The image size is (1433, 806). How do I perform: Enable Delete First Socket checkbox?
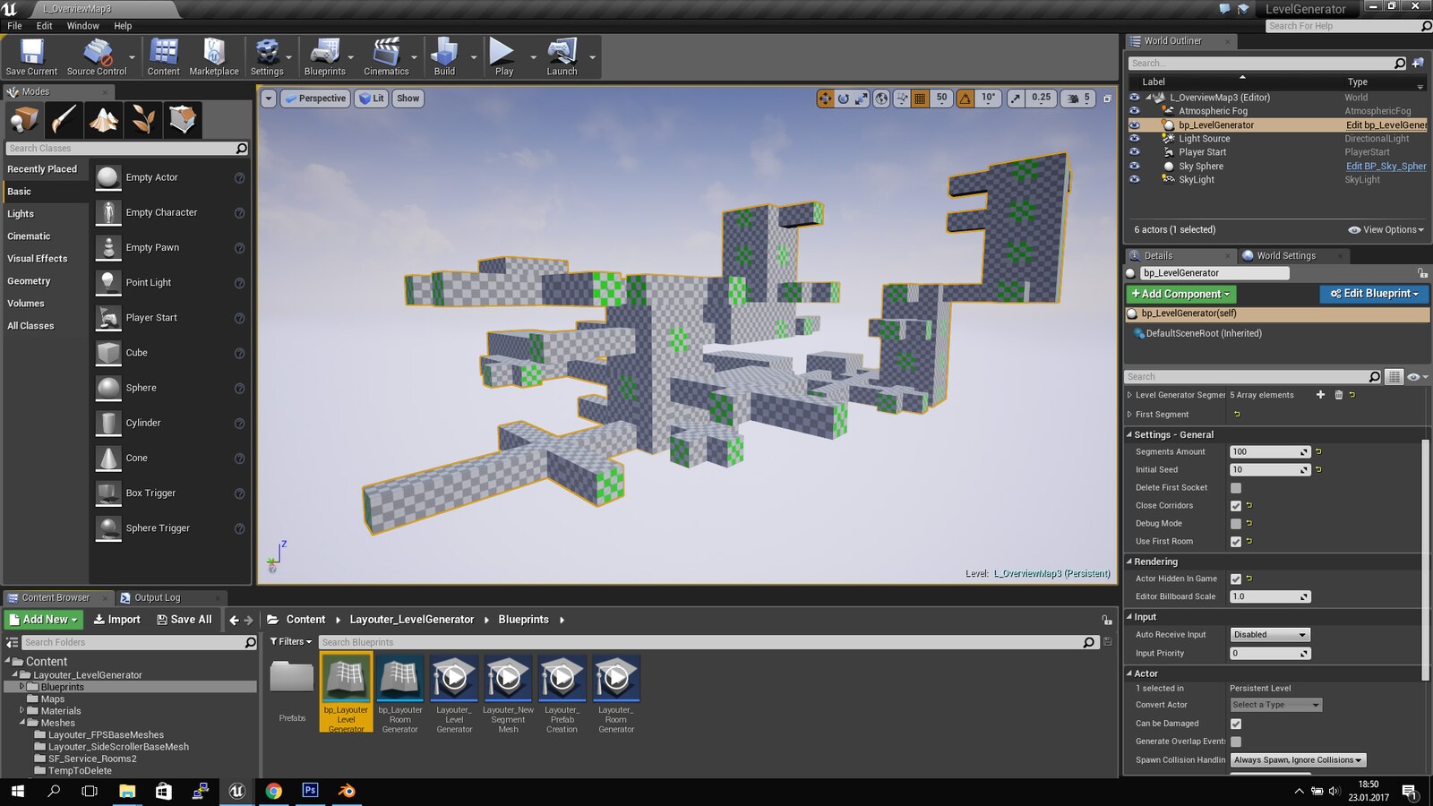coord(1236,488)
